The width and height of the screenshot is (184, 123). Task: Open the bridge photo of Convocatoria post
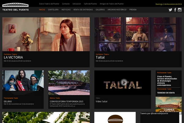click(69, 83)
